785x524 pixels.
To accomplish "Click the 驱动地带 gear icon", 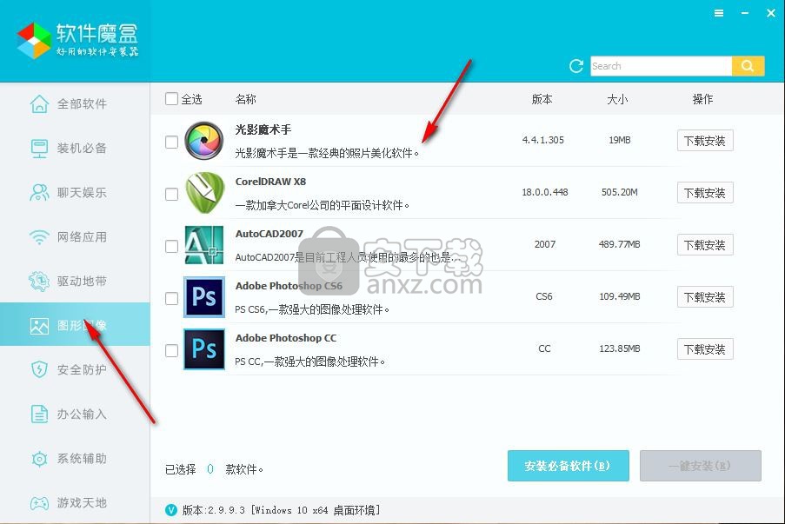I will tap(39, 282).
